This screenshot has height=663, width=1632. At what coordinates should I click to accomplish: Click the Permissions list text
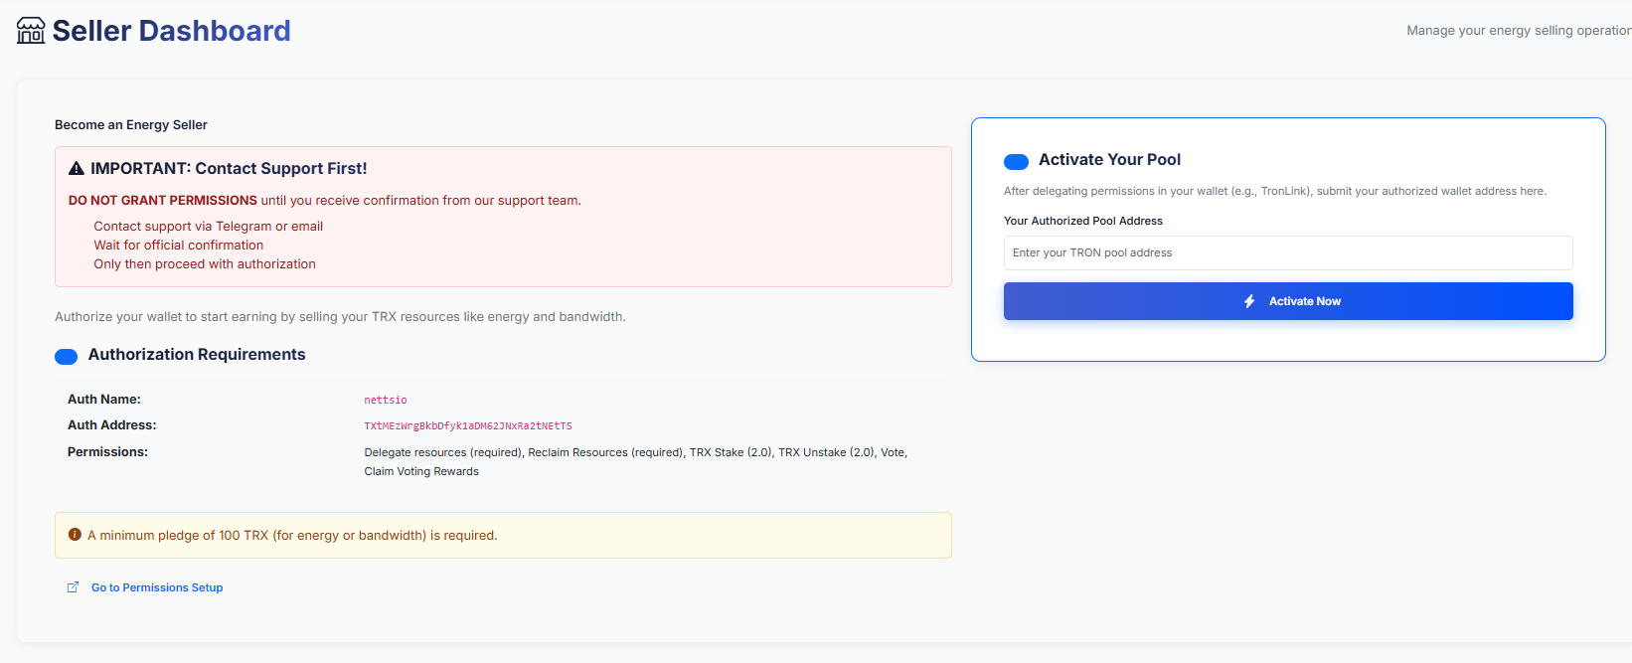(x=635, y=461)
